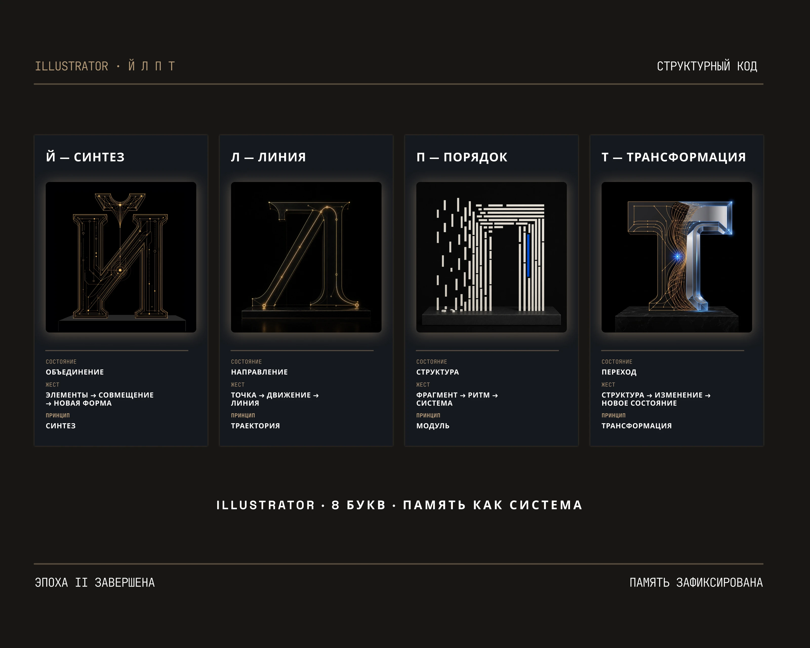Click the "ПРИНЦИП" label in the Л card

tap(243, 415)
